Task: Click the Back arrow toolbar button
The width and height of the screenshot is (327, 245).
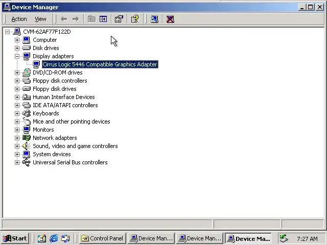Action: coord(64,19)
